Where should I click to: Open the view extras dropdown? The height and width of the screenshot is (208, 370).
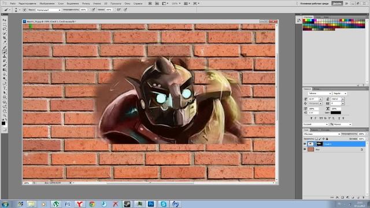coord(165,3)
